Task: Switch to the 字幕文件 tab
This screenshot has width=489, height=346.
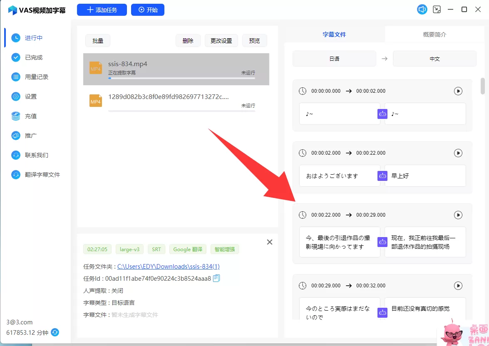Action: [334, 35]
